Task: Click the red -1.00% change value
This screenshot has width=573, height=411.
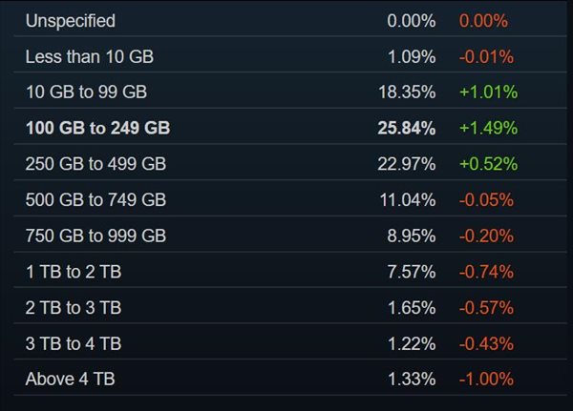Action: 486,380
